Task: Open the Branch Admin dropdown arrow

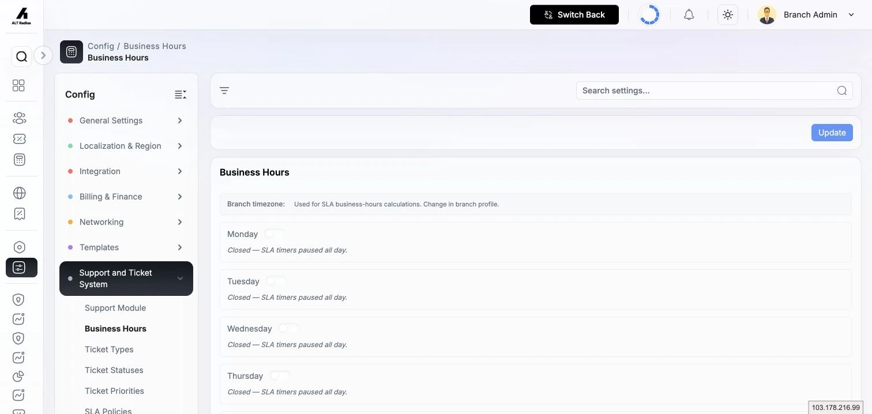Action: pos(851,15)
